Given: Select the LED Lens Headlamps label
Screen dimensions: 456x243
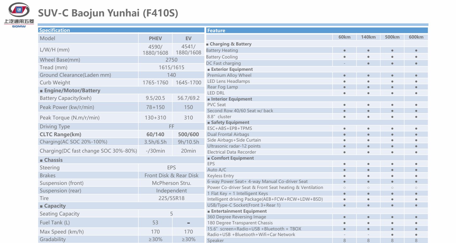Looking at the screenshot, I should [x=229, y=81].
